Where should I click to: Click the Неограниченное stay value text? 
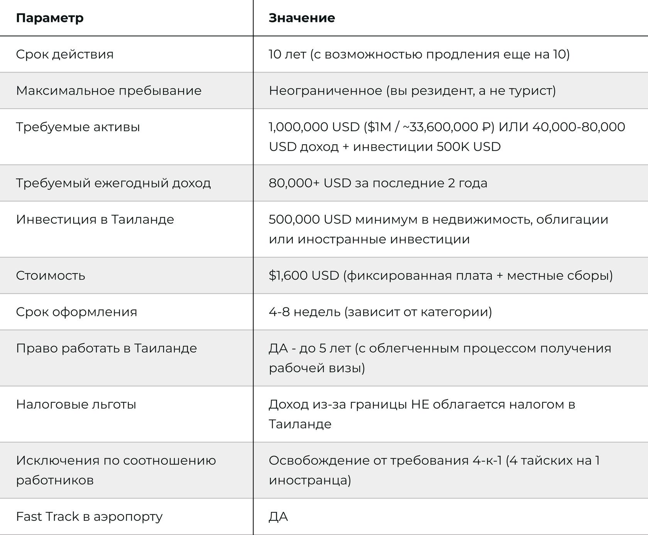click(412, 91)
